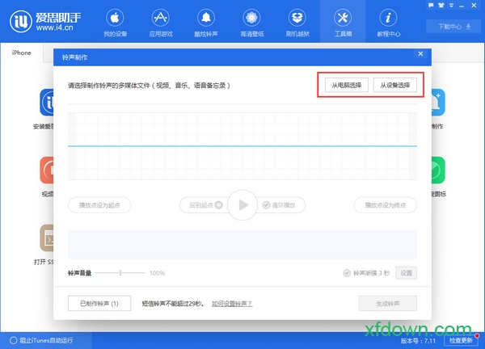
Task: Toggle 铃声渐强 3秒 fade-in option
Action: pos(348,273)
